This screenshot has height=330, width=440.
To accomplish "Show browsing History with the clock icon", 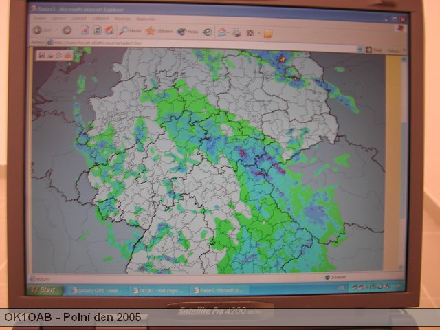I will 208,32.
